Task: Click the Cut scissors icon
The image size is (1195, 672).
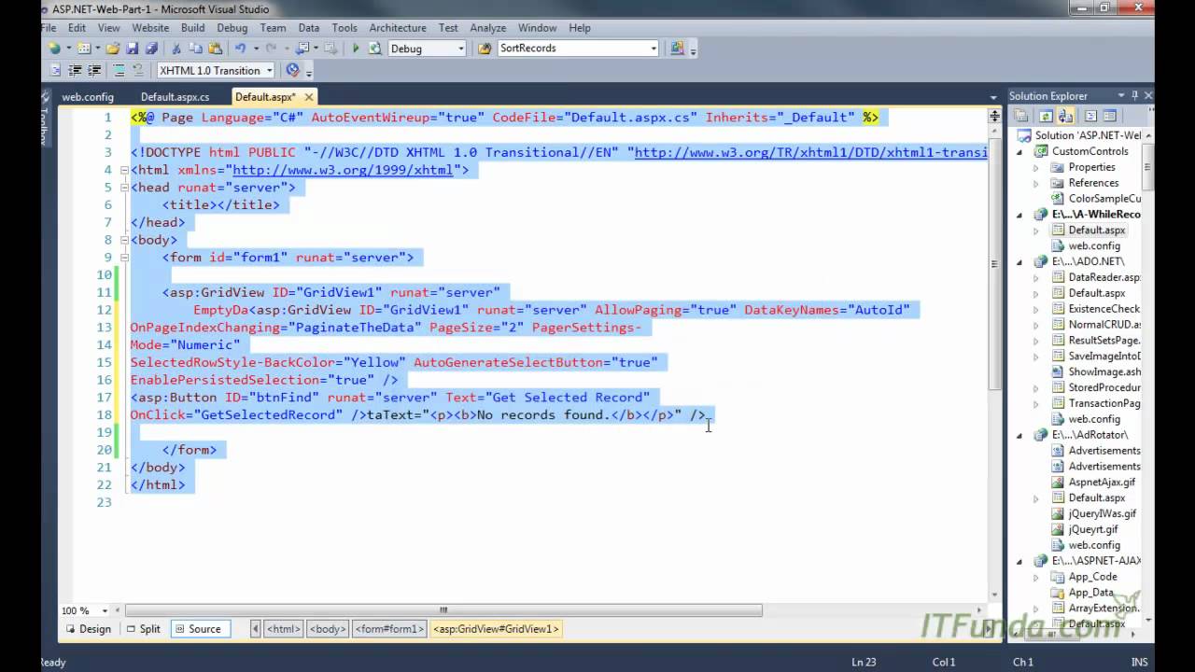Action: [x=176, y=49]
